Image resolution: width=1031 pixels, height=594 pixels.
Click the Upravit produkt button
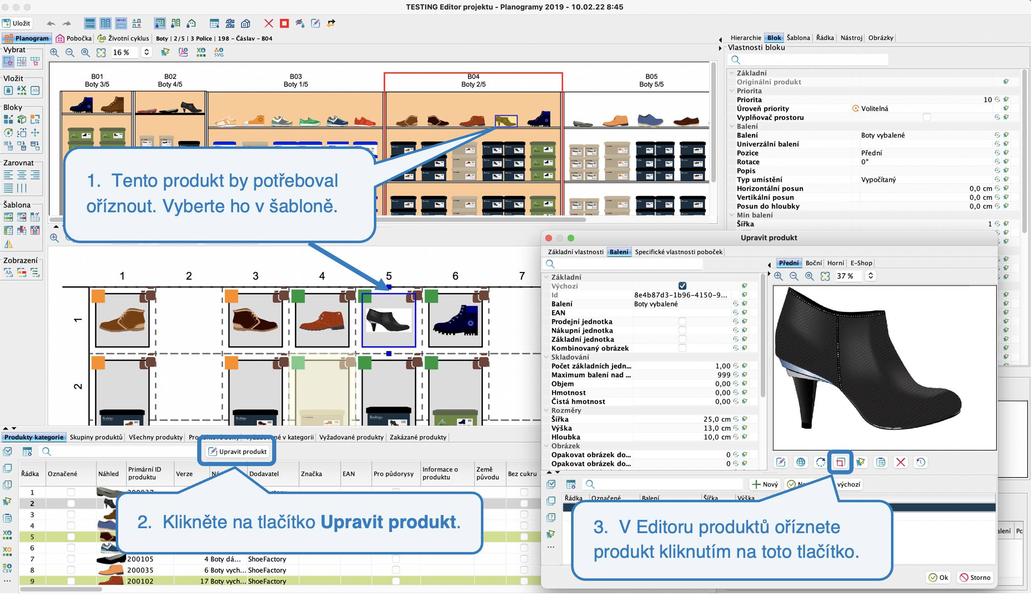(x=238, y=451)
